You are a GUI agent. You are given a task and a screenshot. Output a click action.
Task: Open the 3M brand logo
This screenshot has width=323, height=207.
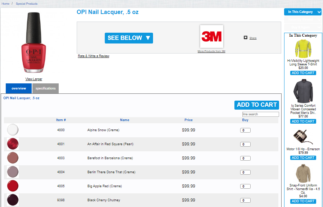click(212, 36)
